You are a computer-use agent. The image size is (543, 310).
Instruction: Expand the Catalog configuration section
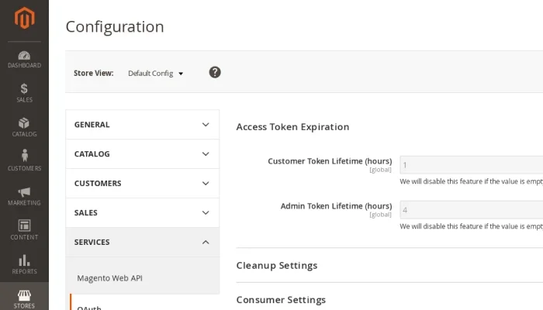click(x=143, y=154)
